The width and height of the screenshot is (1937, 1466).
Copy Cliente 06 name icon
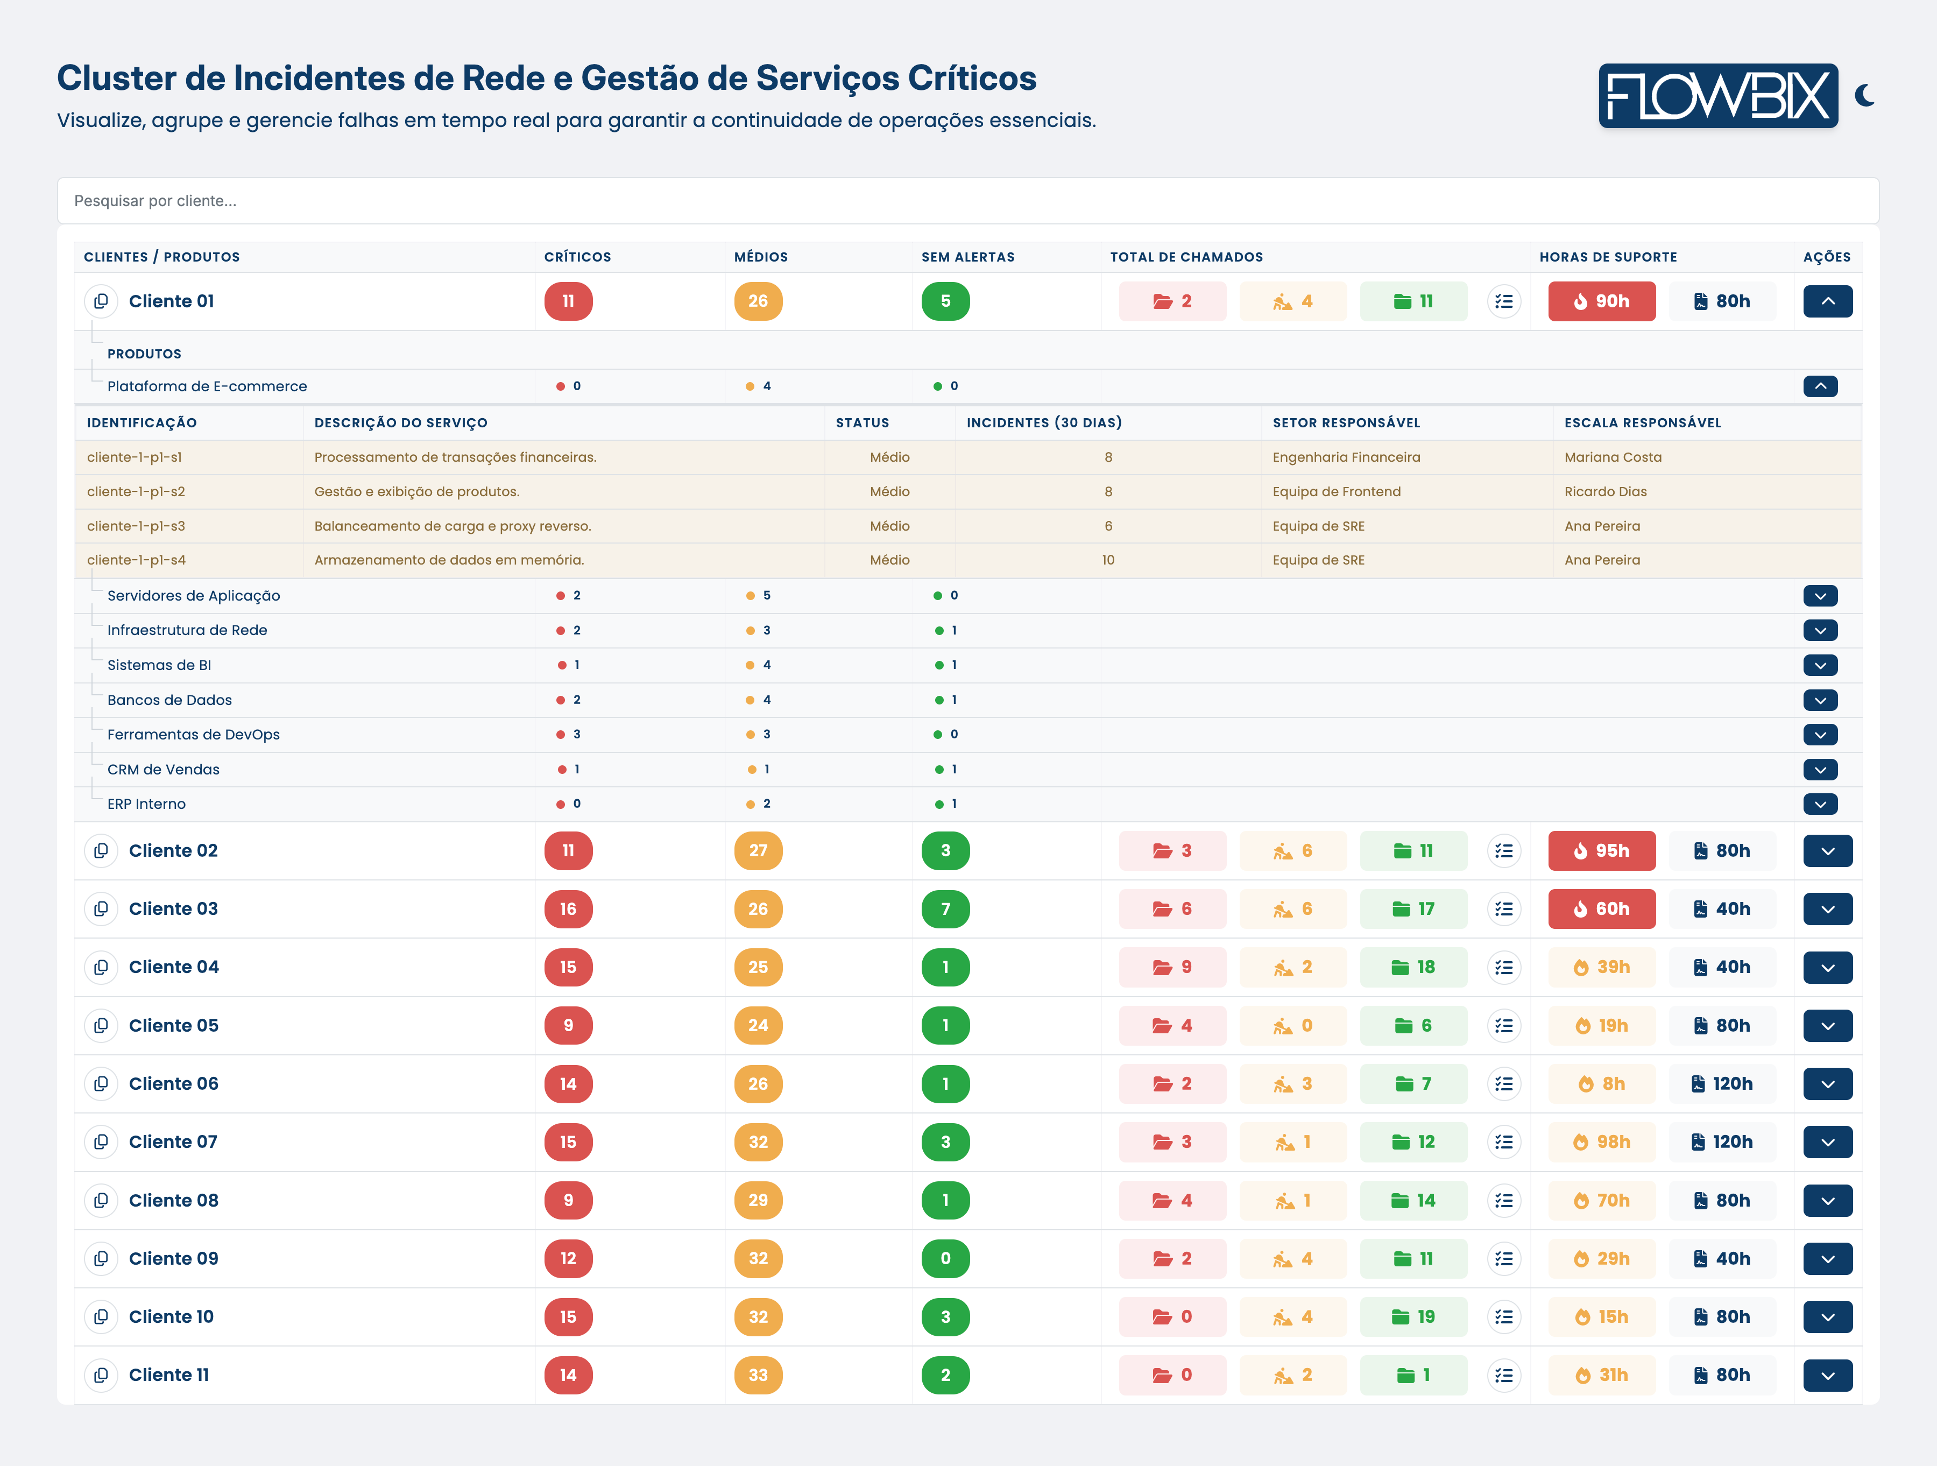click(102, 1083)
